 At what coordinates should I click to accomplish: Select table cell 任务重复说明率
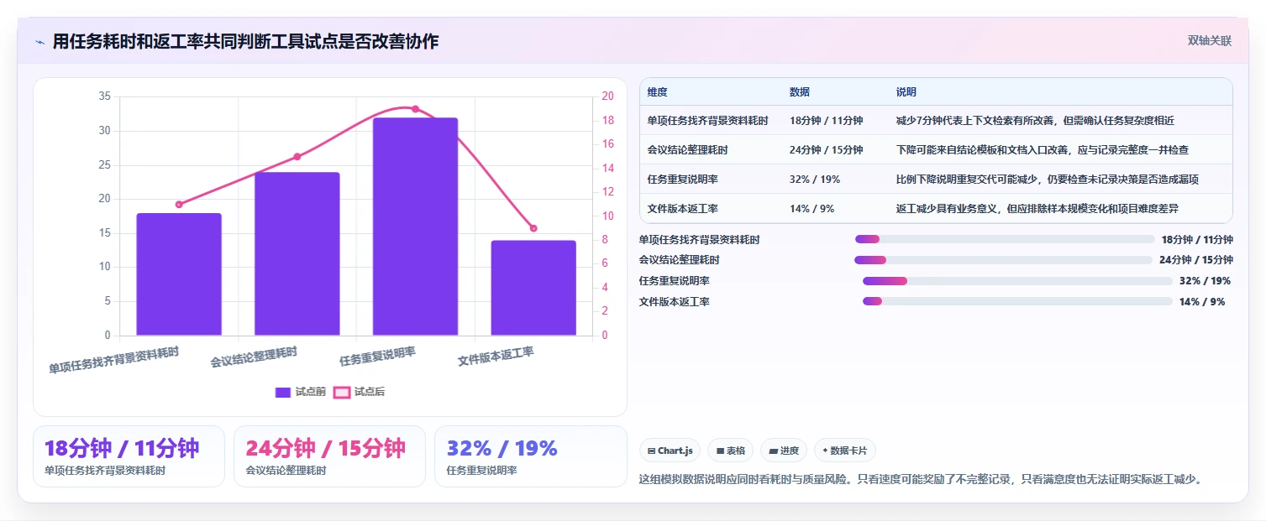click(682, 180)
